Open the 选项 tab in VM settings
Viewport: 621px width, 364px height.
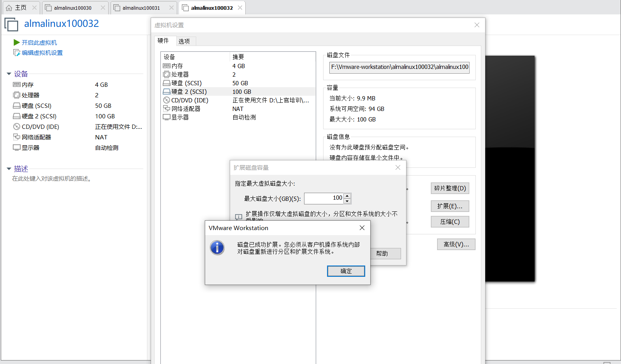(184, 41)
